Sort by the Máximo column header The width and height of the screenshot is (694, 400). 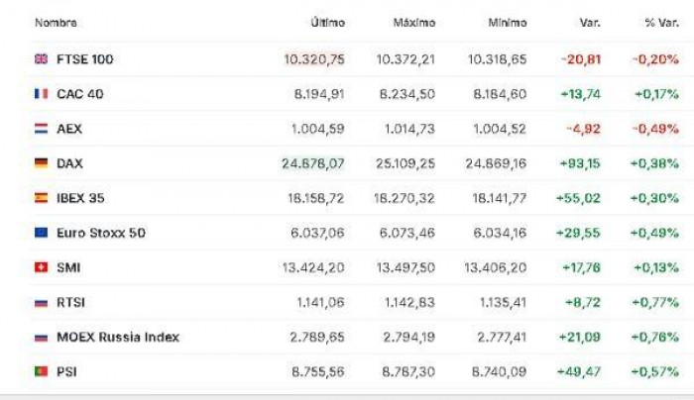pos(414,23)
